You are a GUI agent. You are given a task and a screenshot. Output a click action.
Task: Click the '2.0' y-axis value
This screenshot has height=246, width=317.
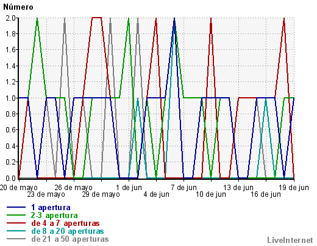(10, 18)
